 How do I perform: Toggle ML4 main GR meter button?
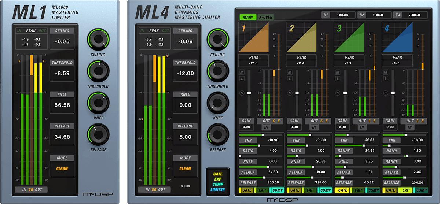tap(154, 190)
